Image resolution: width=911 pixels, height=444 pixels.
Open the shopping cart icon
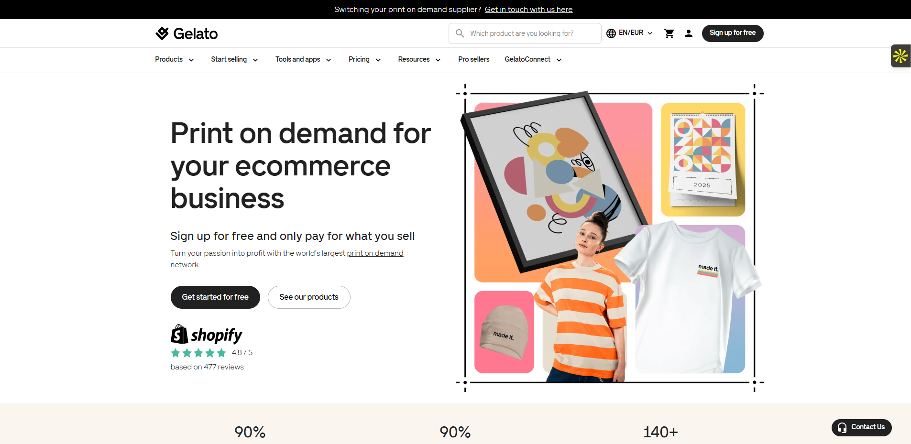click(x=669, y=33)
